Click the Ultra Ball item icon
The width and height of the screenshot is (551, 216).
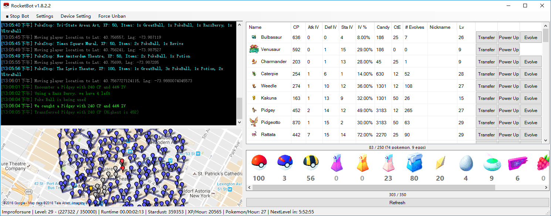point(311,162)
